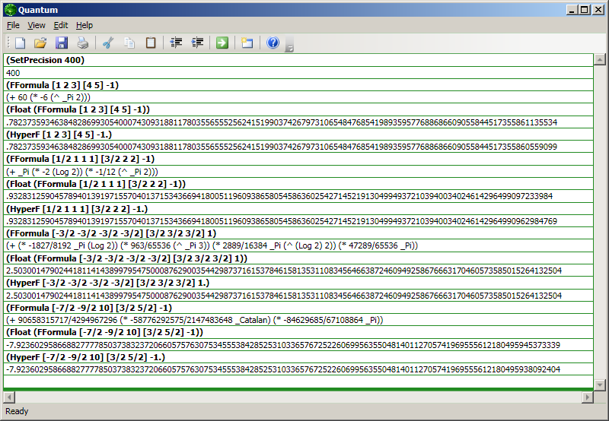Viewport: 609px width, 421px height.
Task: Open the File menu
Action: click(13, 25)
